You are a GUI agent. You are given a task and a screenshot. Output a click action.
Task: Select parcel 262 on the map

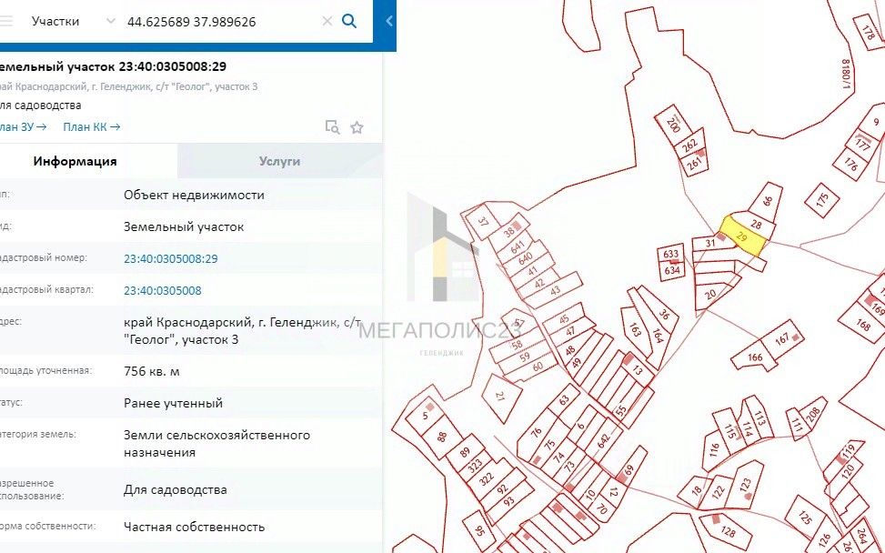point(689,146)
